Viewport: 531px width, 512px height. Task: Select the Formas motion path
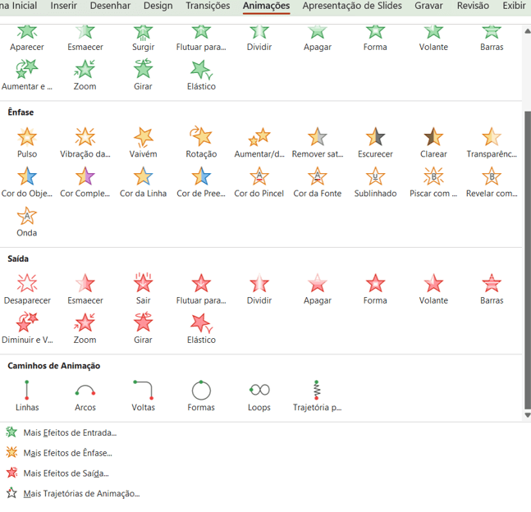(x=202, y=395)
